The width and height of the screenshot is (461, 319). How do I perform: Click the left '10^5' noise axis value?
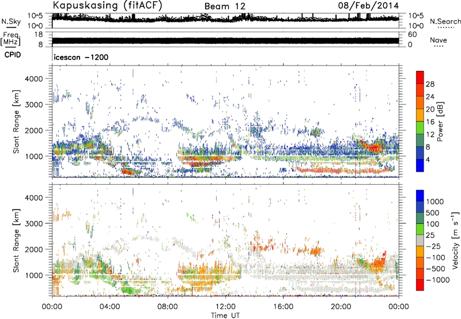35,16
